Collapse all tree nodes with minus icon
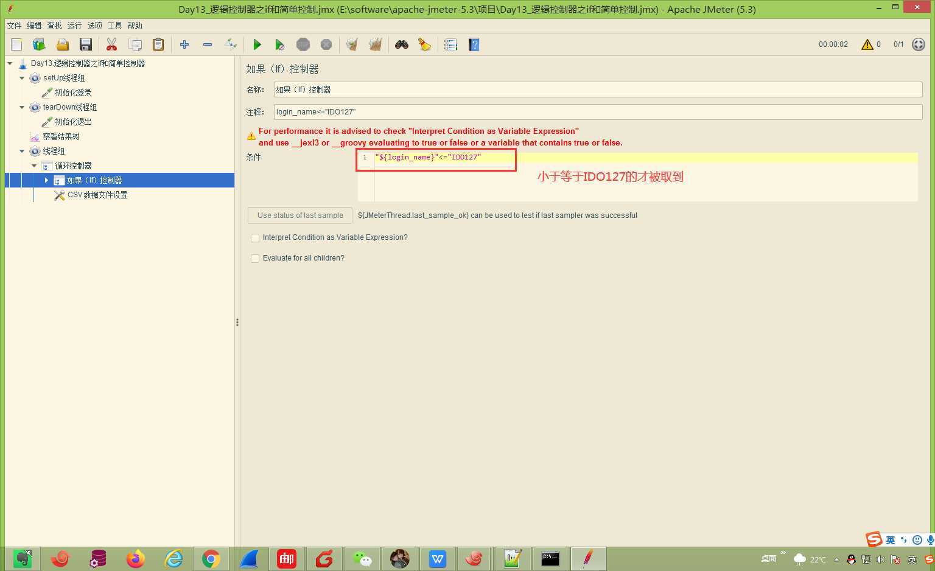 208,44
